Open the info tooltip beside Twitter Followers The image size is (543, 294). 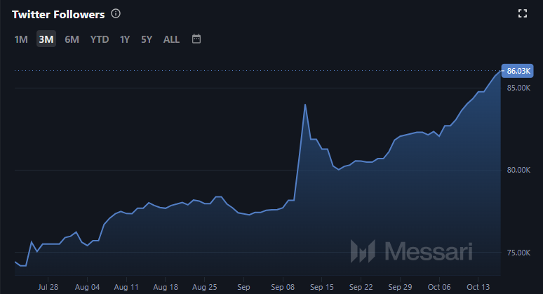click(116, 14)
